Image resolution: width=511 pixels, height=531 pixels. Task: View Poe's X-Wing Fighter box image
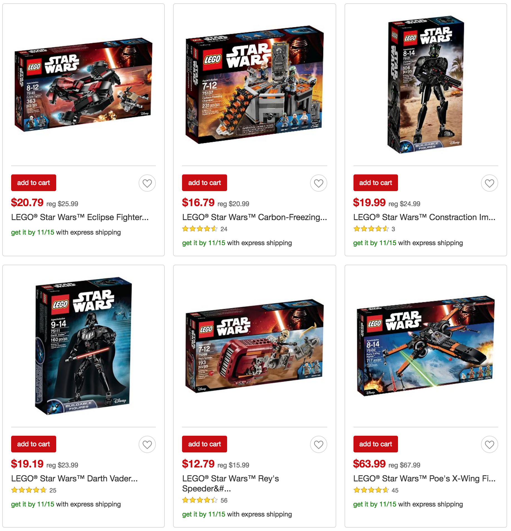coord(426,346)
